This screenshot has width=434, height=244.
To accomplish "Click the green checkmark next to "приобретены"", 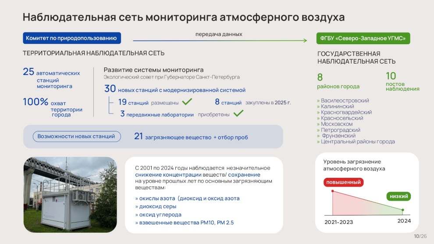I will [x=238, y=114].
